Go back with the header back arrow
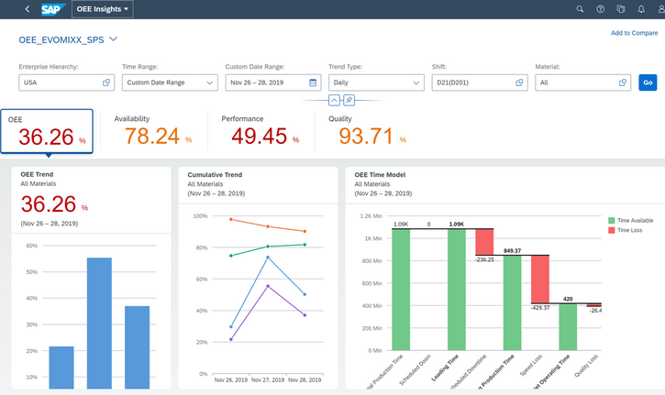 [x=28, y=9]
